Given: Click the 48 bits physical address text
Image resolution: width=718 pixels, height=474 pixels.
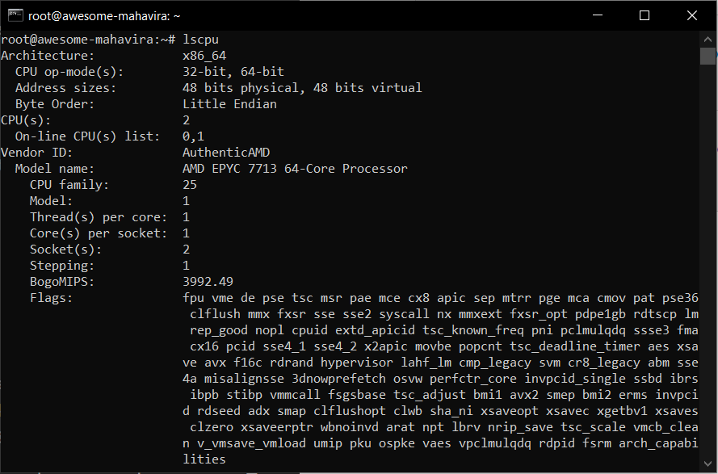Looking at the screenshot, I should tap(241, 88).
